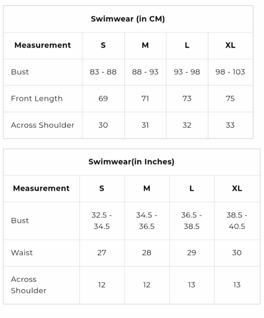Select the 36.5 - 38.5 bust cell

[x=191, y=220]
